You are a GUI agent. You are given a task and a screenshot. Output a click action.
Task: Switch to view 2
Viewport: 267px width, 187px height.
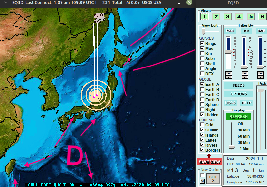pyautogui.click(x=216, y=17)
